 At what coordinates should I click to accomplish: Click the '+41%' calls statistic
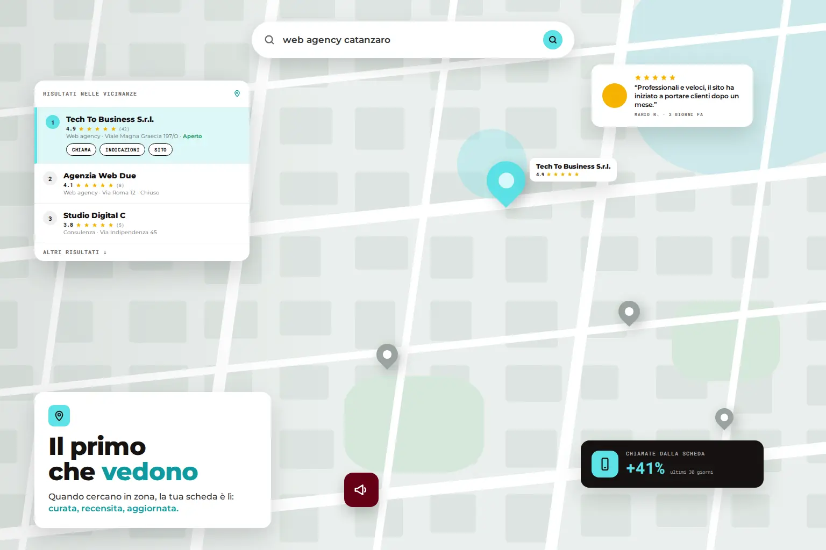point(645,468)
